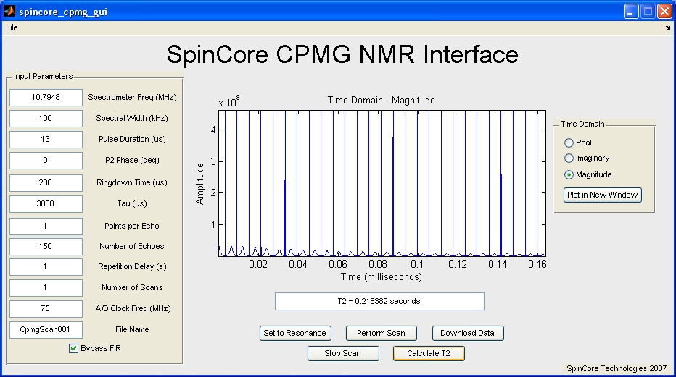Select the Real radio button
The height and width of the screenshot is (377, 676).
coord(569,143)
